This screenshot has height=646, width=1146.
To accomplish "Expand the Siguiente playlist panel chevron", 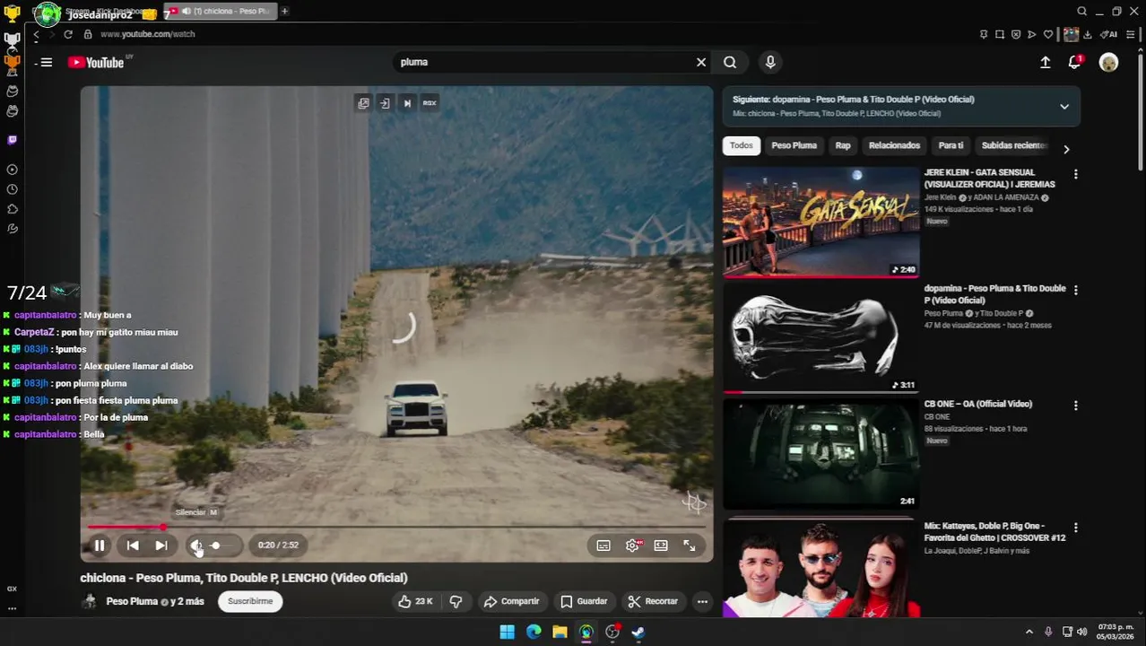I will point(1064,106).
